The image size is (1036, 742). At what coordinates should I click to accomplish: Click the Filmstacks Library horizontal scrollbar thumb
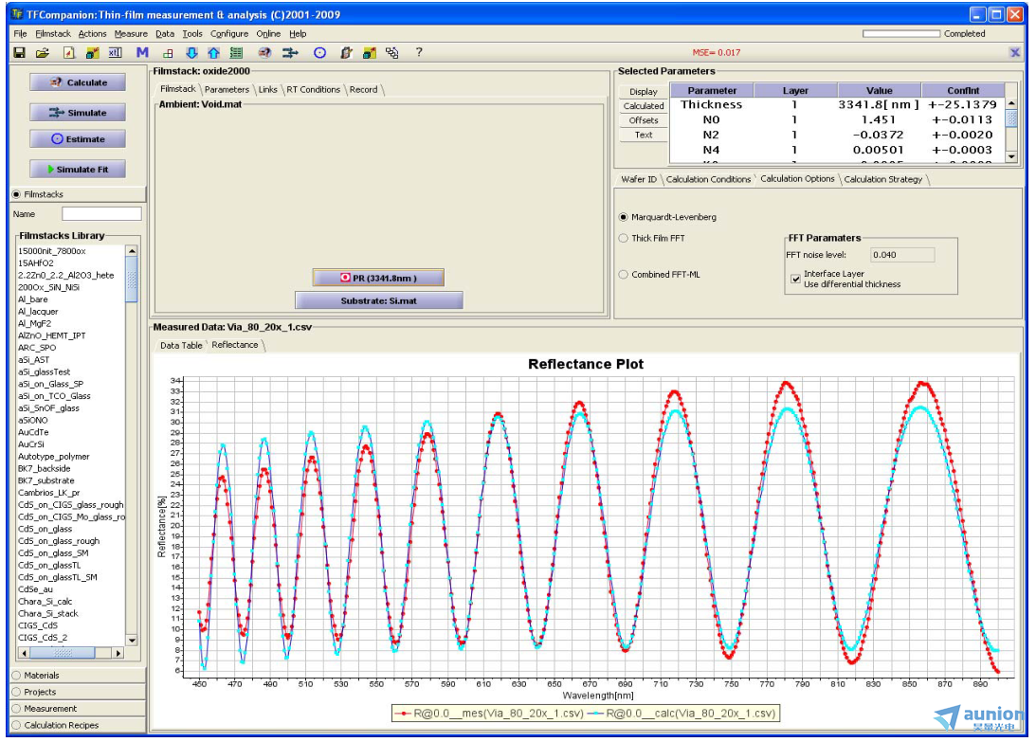tap(63, 653)
